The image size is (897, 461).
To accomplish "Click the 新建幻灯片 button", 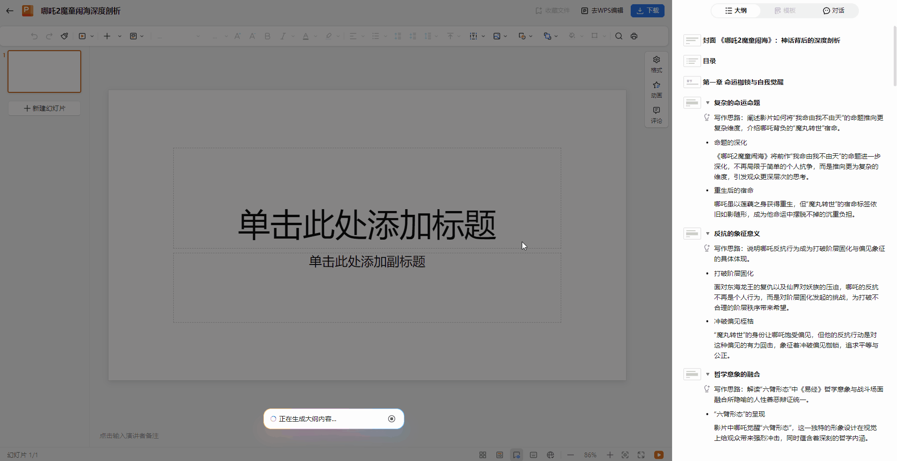I will tap(45, 108).
